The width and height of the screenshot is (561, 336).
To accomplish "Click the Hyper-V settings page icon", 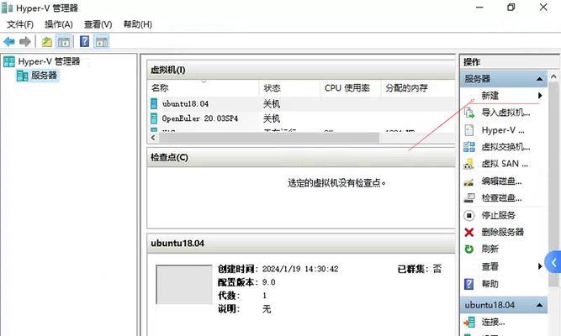I will 469,130.
